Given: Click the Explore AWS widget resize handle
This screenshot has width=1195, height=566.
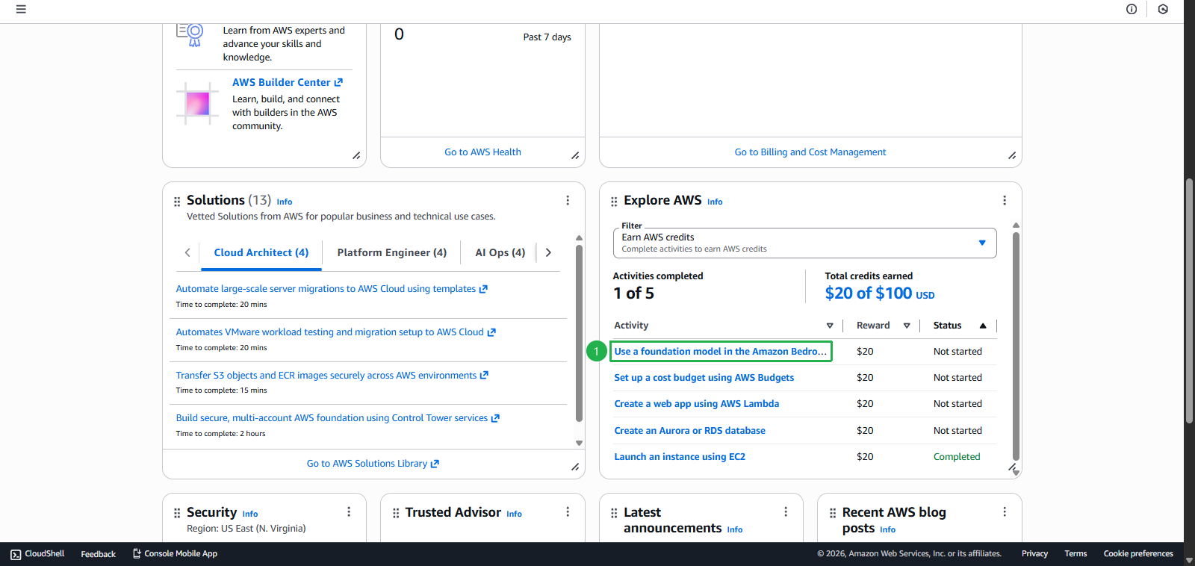Looking at the screenshot, I should (1012, 468).
